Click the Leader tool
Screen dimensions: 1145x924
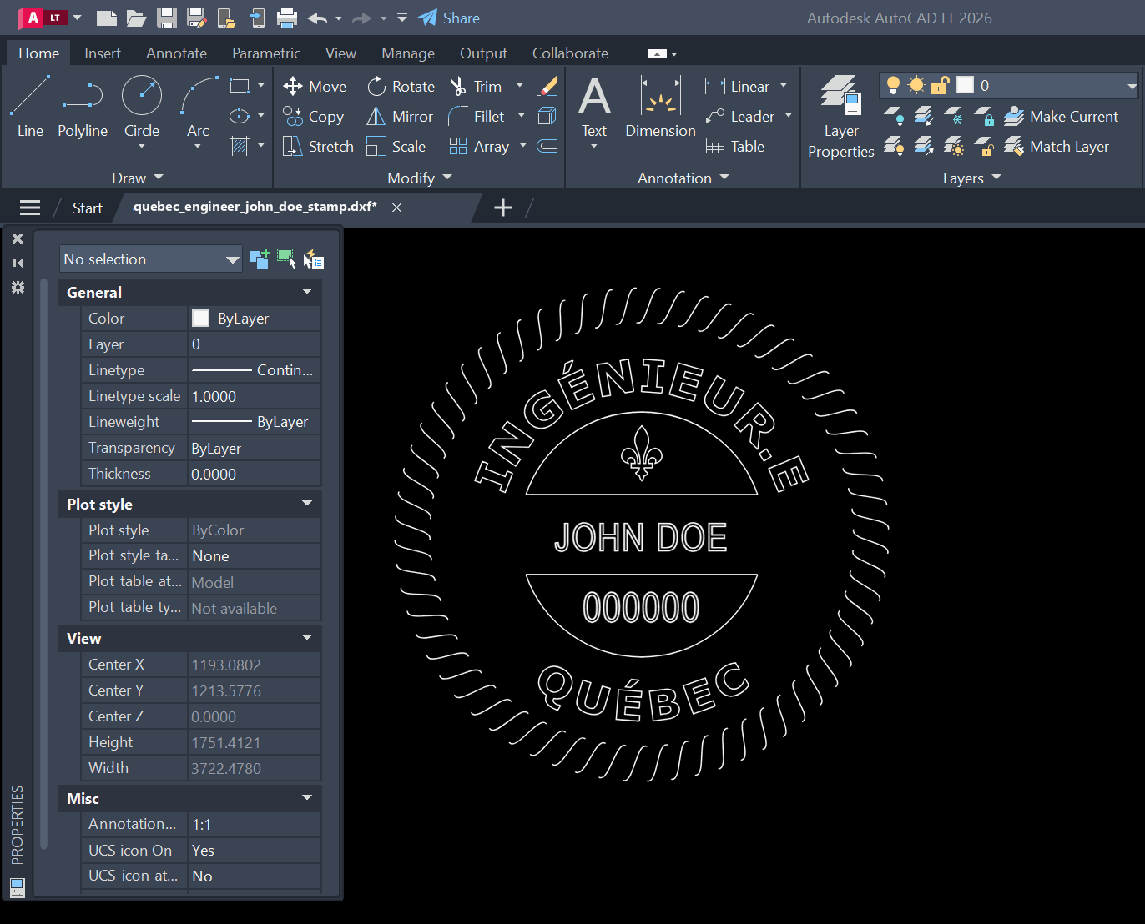(740, 117)
